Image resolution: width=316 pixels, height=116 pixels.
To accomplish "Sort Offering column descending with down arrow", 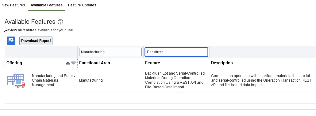I will tap(74, 63).
